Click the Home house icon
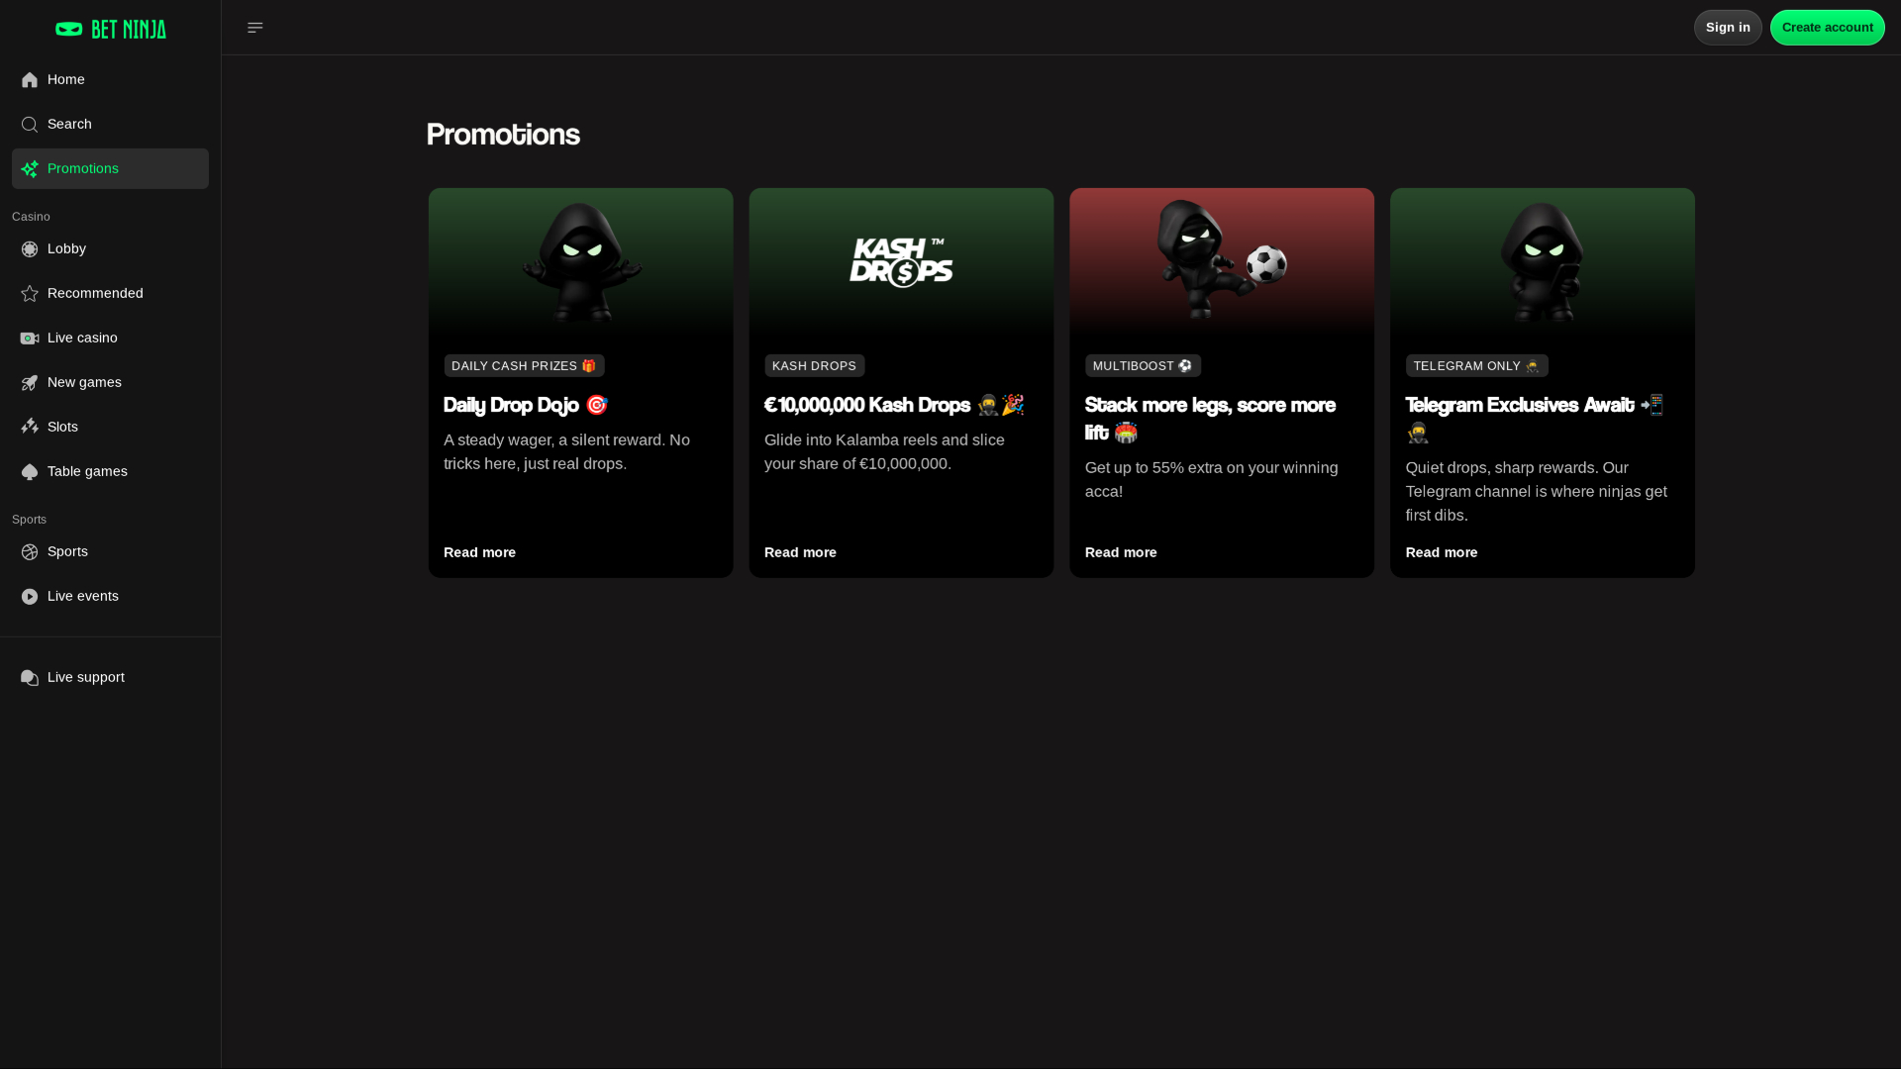 coord(30,80)
